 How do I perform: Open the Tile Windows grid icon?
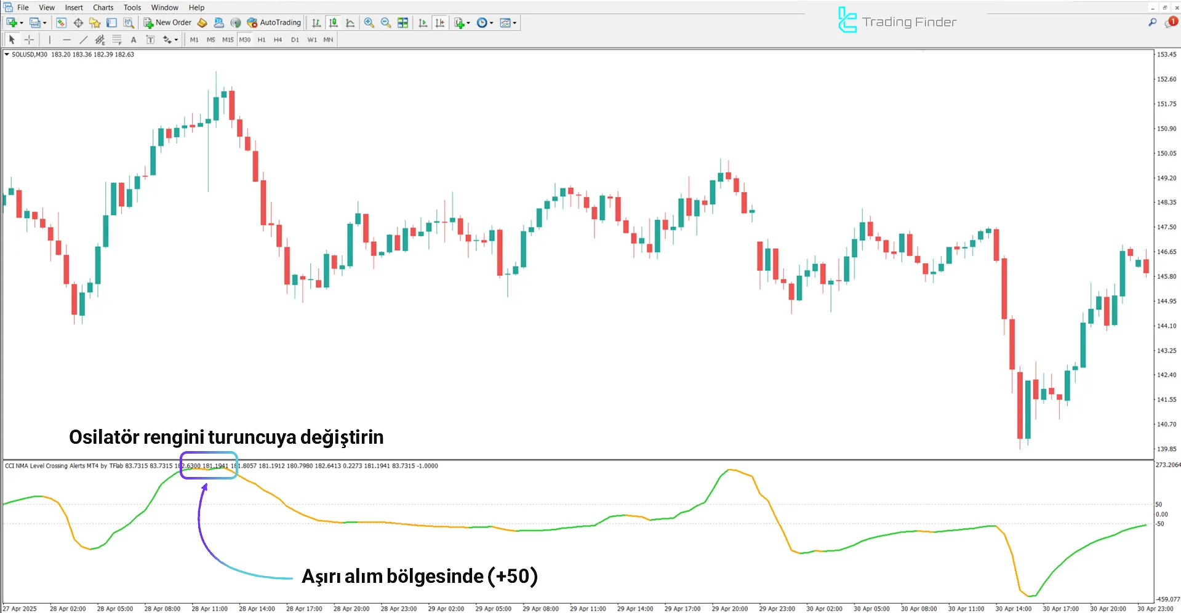(x=402, y=23)
